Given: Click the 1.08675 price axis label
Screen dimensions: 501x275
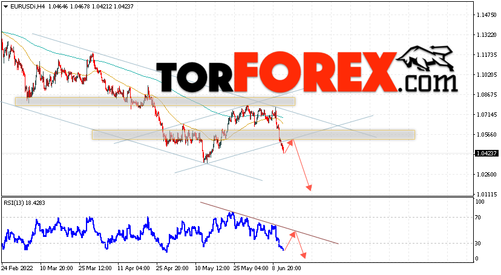Looking at the screenshot, I should pos(486,95).
